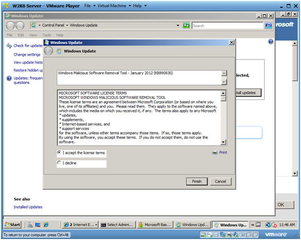Open the Tools menu
301x240 pixels.
pyautogui.click(x=46, y=35)
